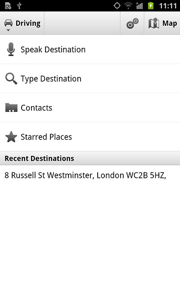Open Starred Places entry
Viewport: 180px width, 289px height.
[x=90, y=137]
